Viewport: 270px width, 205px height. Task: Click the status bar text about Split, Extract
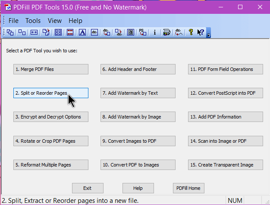70,201
